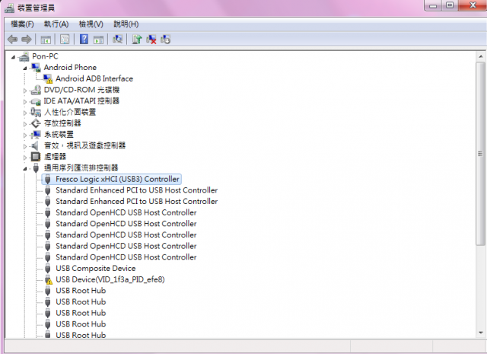
Task: Select the Pon-PC label
Action: [x=45, y=56]
